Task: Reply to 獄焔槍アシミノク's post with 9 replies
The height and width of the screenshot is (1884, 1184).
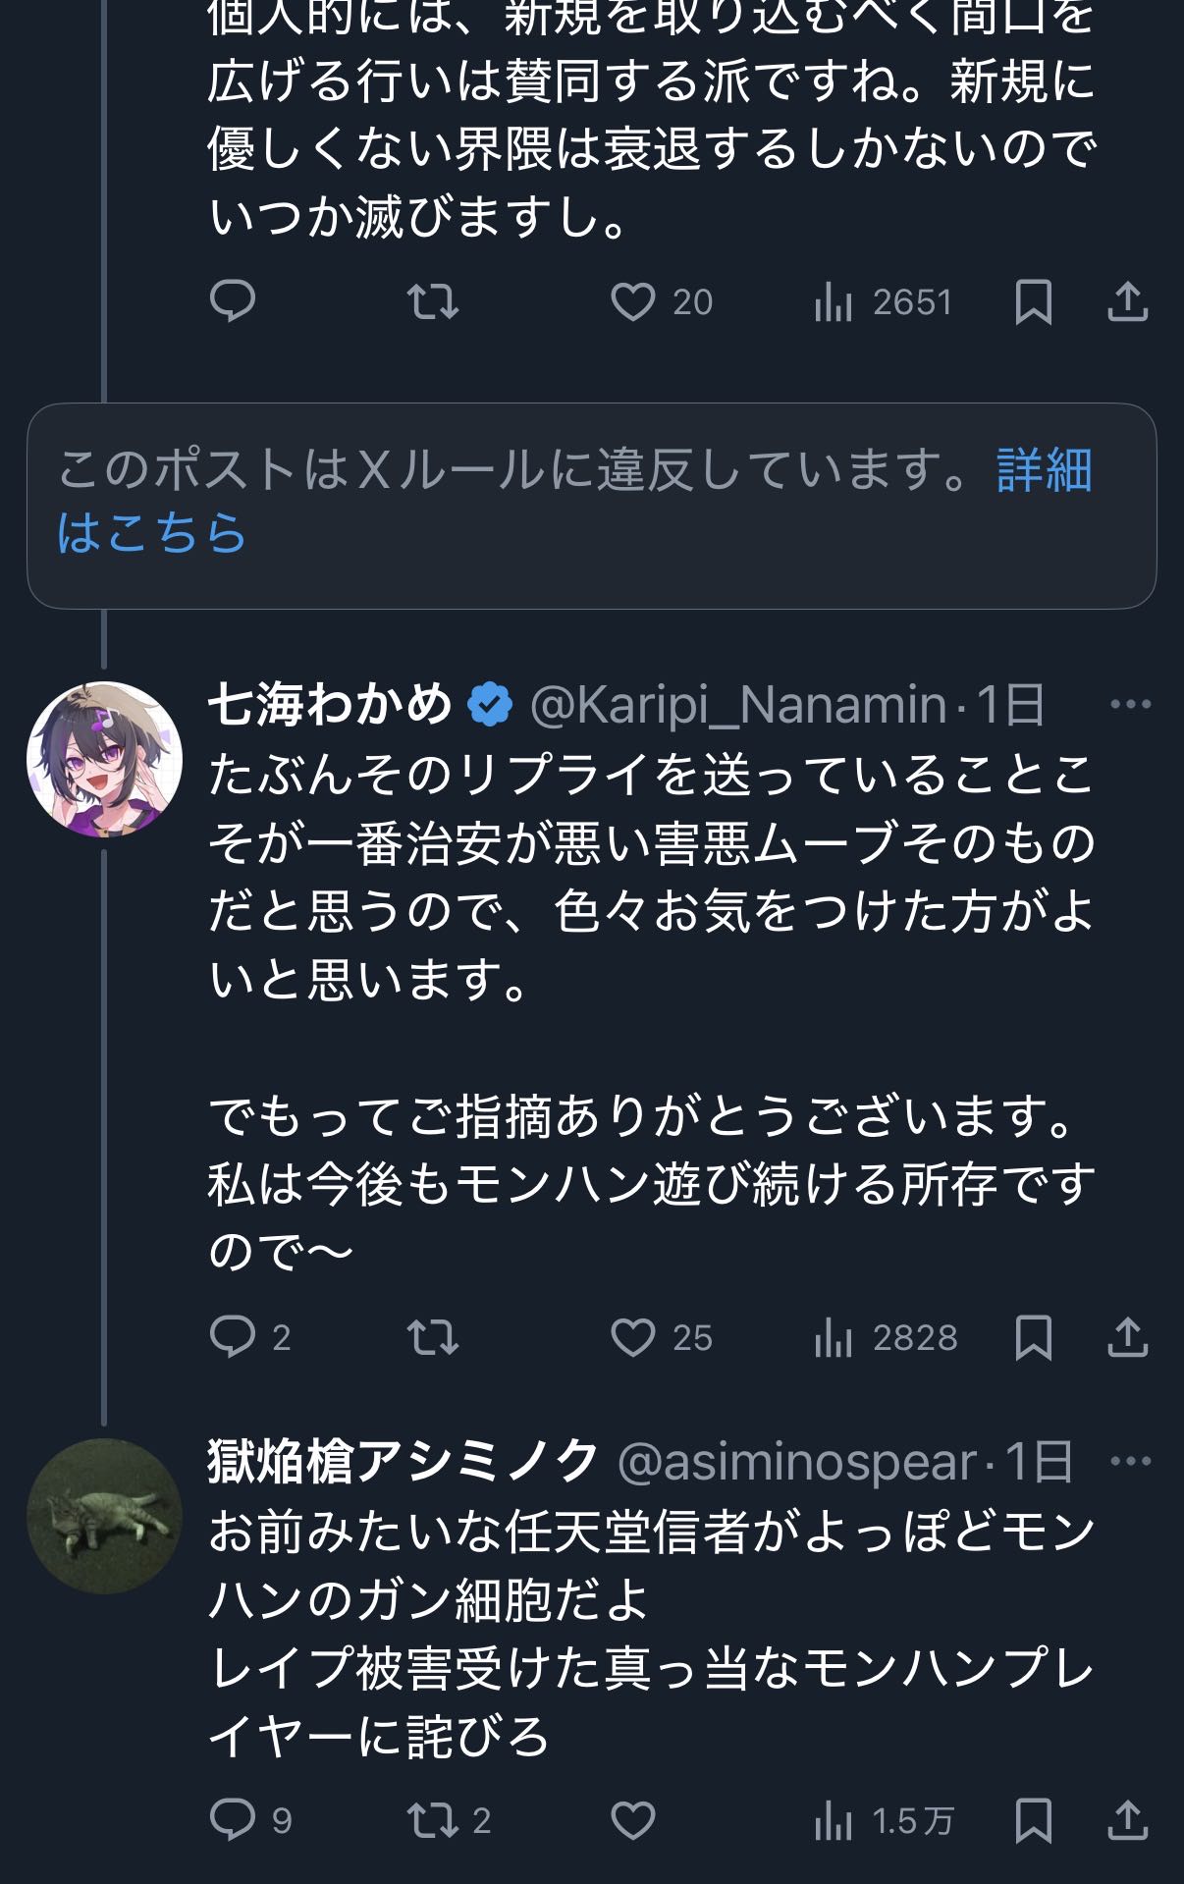Action: 234,1821
